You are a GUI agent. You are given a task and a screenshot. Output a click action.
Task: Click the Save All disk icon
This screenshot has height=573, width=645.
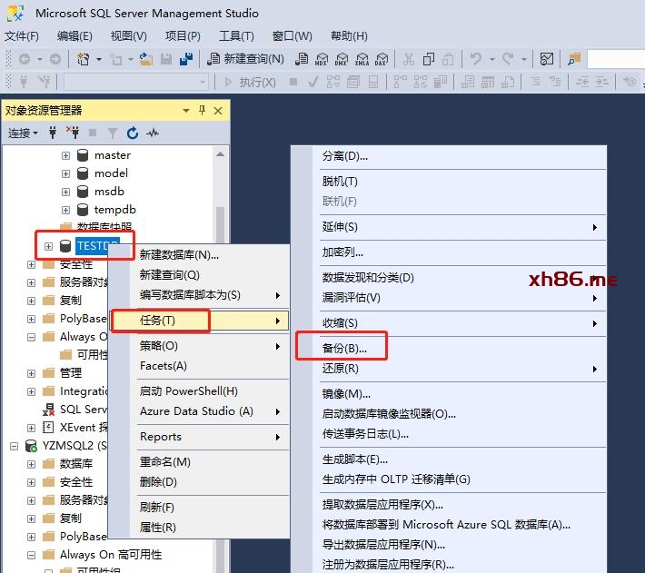[x=186, y=59]
